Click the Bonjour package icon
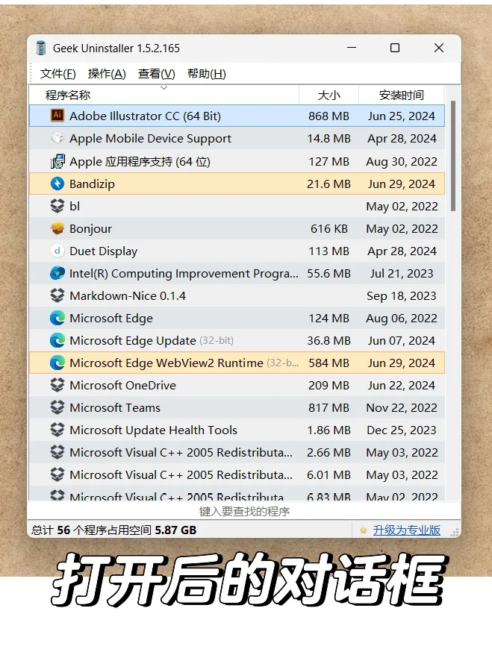This screenshot has height=655, width=492. (57, 228)
